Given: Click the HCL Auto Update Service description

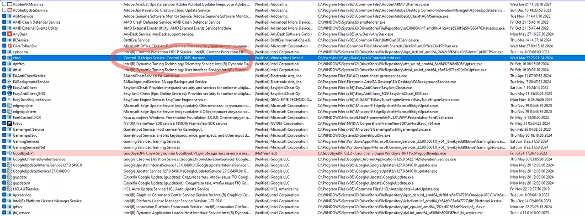Looking at the screenshot, I should pyautogui.click(x=171, y=189).
